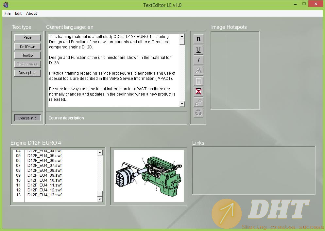Click the font style A icon
This screenshot has height=231, width=325.
pos(198,71)
